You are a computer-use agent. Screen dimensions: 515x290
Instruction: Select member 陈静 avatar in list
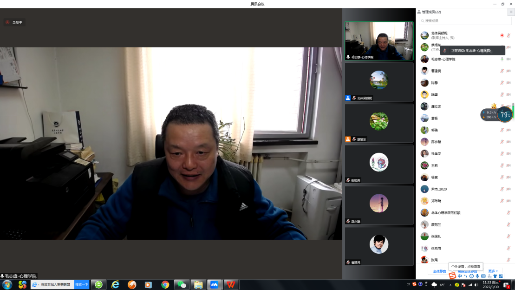point(424,83)
